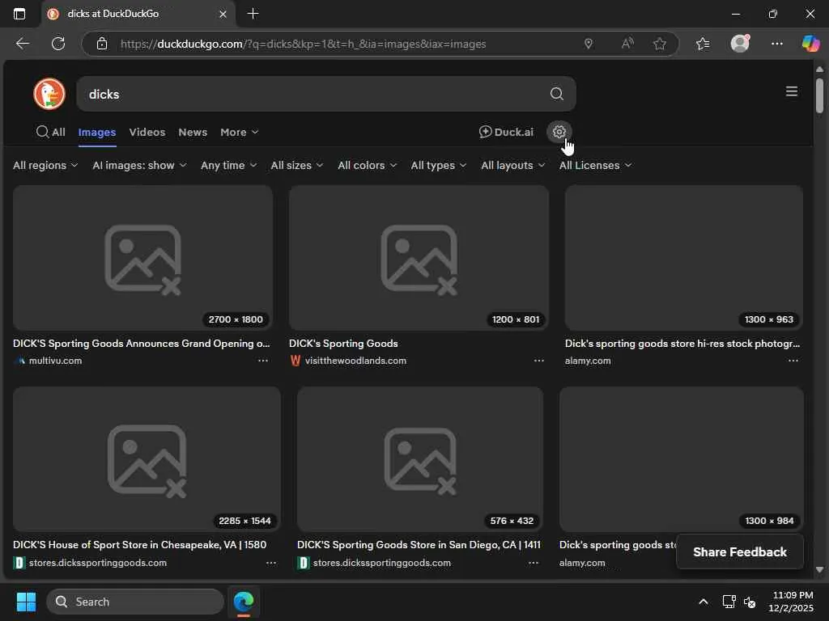Open the 1200 × 801 image thumbnail
Screen dimensions: 829x621
[x=419, y=258]
